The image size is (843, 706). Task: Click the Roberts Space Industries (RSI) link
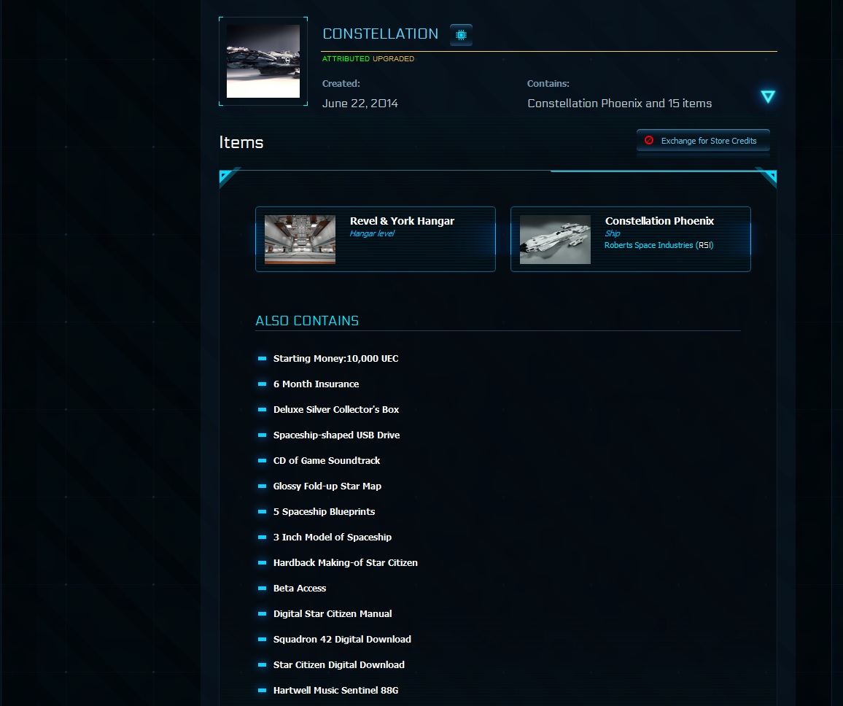pyautogui.click(x=659, y=245)
